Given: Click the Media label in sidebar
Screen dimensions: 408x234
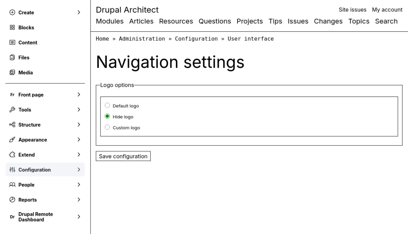Looking at the screenshot, I should (x=25, y=73).
